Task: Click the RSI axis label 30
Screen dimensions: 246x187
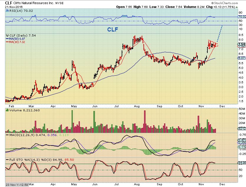Action: [240, 25]
